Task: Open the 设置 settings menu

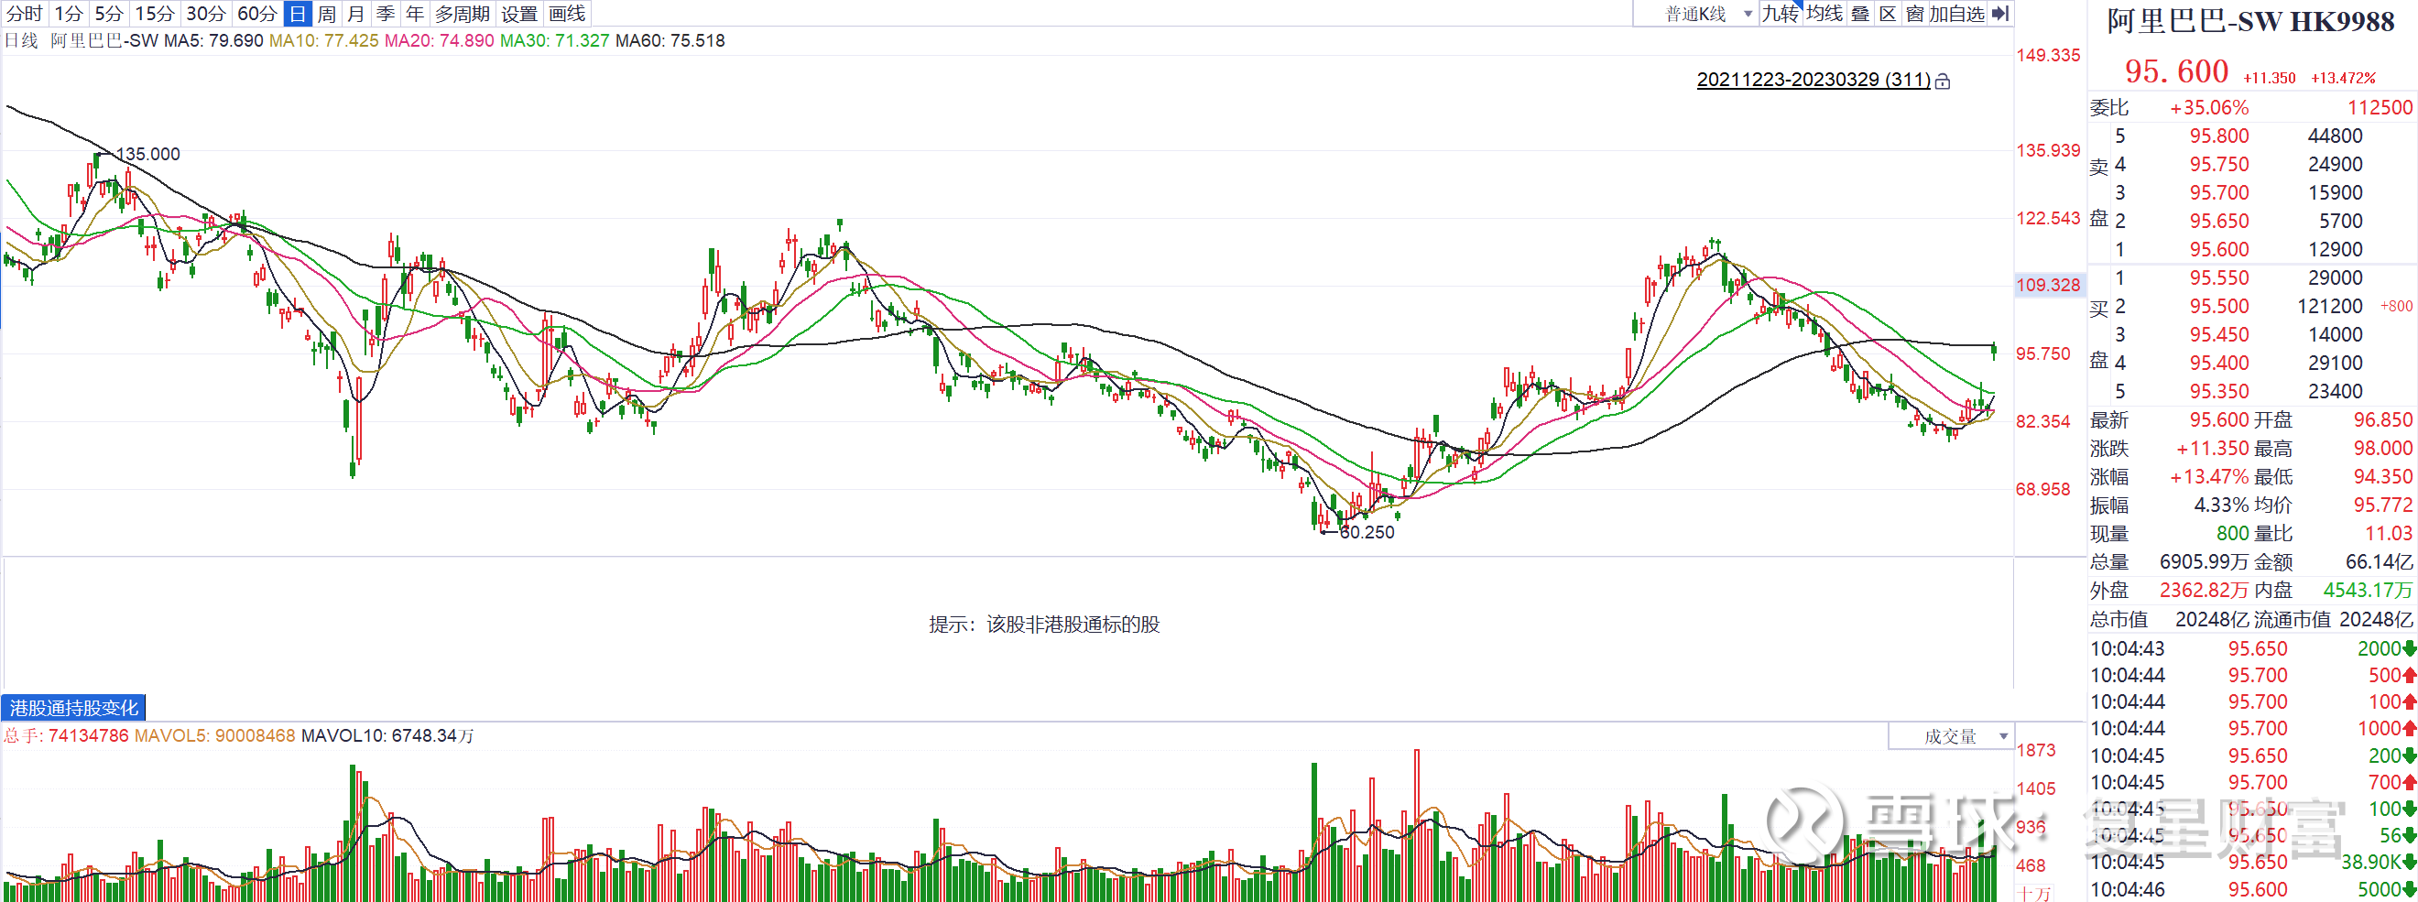Action: (x=520, y=13)
